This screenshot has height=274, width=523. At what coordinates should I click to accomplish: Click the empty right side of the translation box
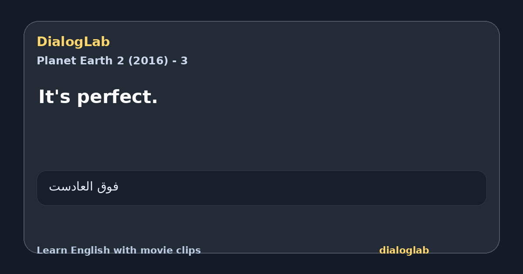(349, 188)
